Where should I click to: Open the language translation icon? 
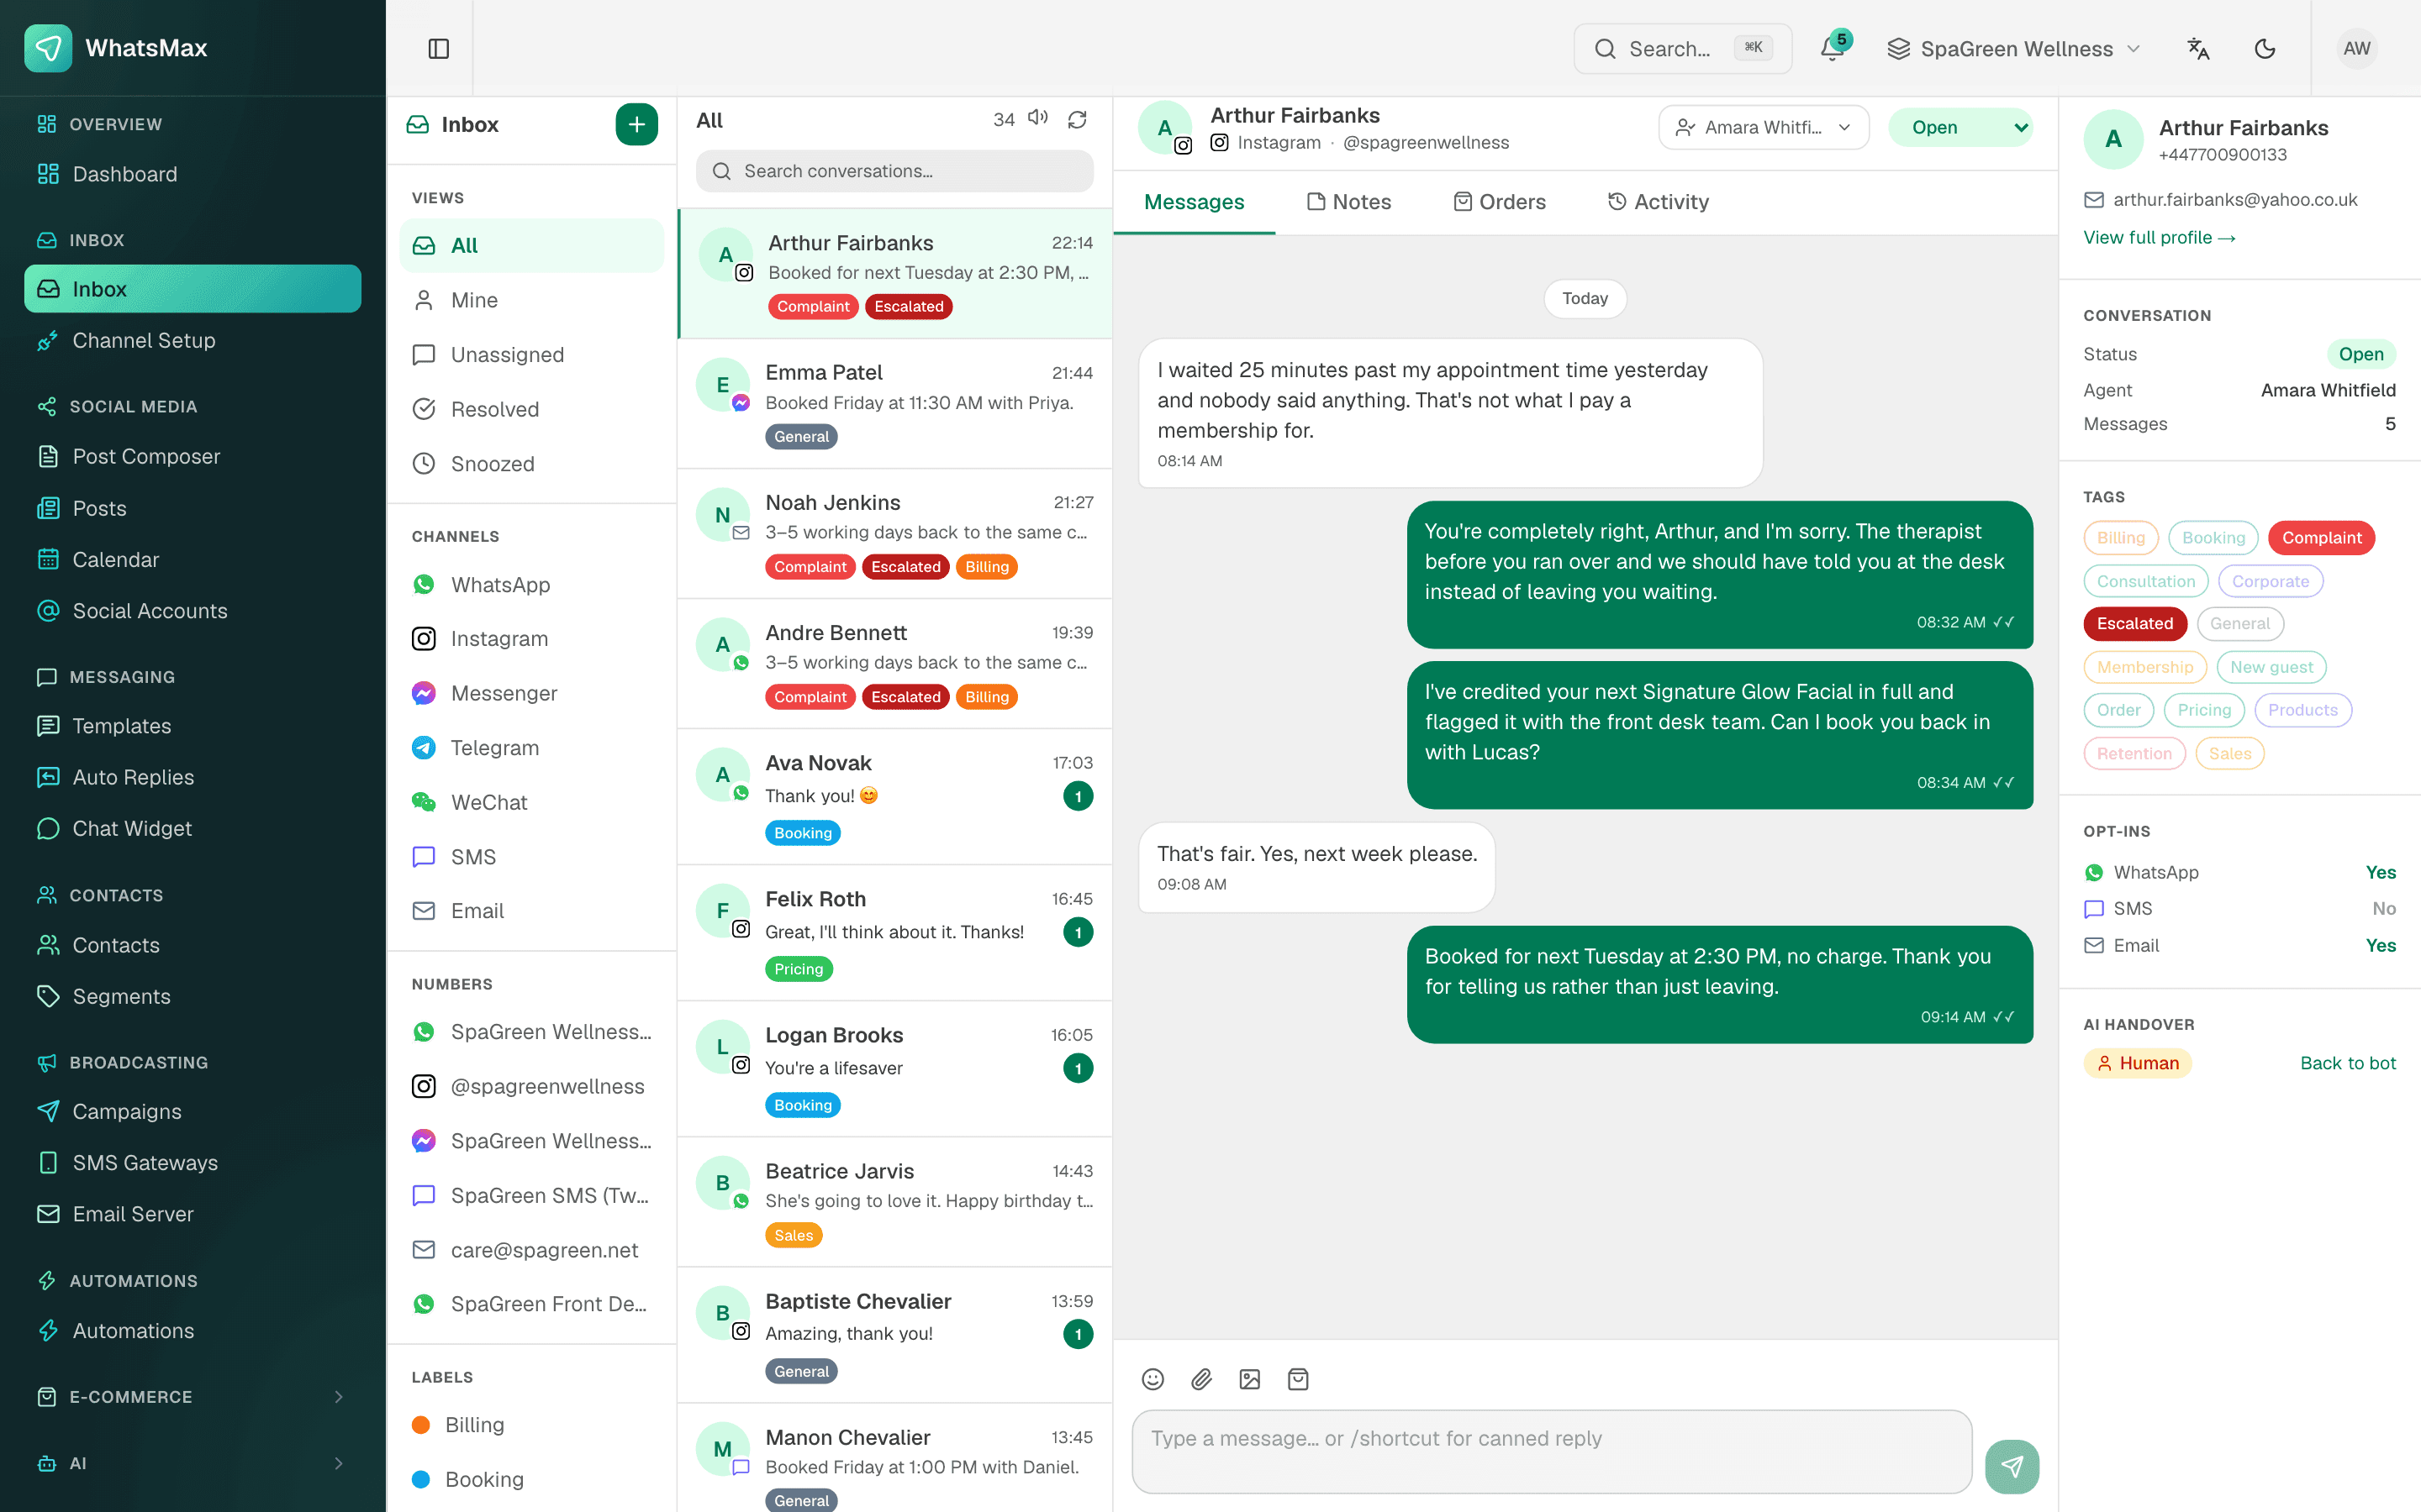[2198, 48]
